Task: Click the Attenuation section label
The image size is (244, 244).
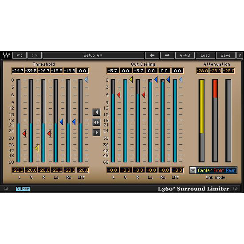Action: pos(216,64)
